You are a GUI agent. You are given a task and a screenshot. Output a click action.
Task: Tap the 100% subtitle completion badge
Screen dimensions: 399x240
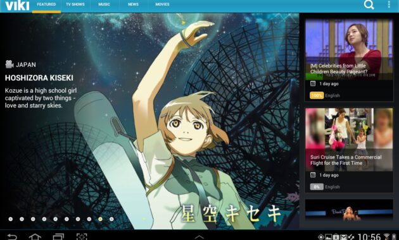tap(317, 95)
